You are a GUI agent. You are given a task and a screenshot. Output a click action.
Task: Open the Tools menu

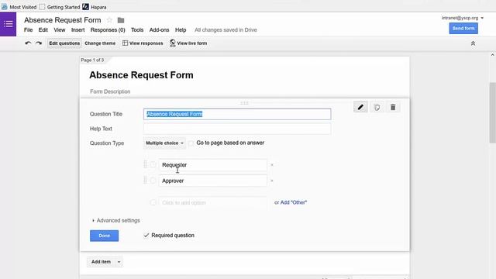coord(137,29)
